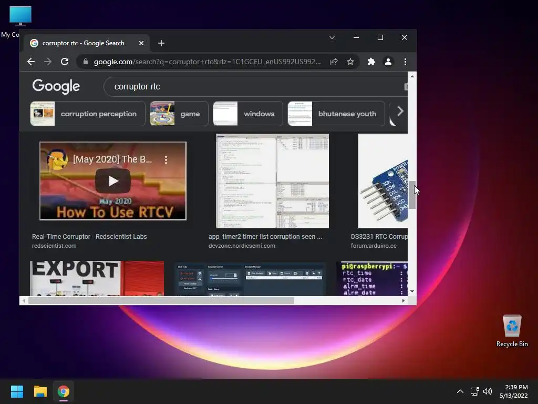This screenshot has width=538, height=404.
Task: Open File Explorer from the taskbar
Action: 40,391
